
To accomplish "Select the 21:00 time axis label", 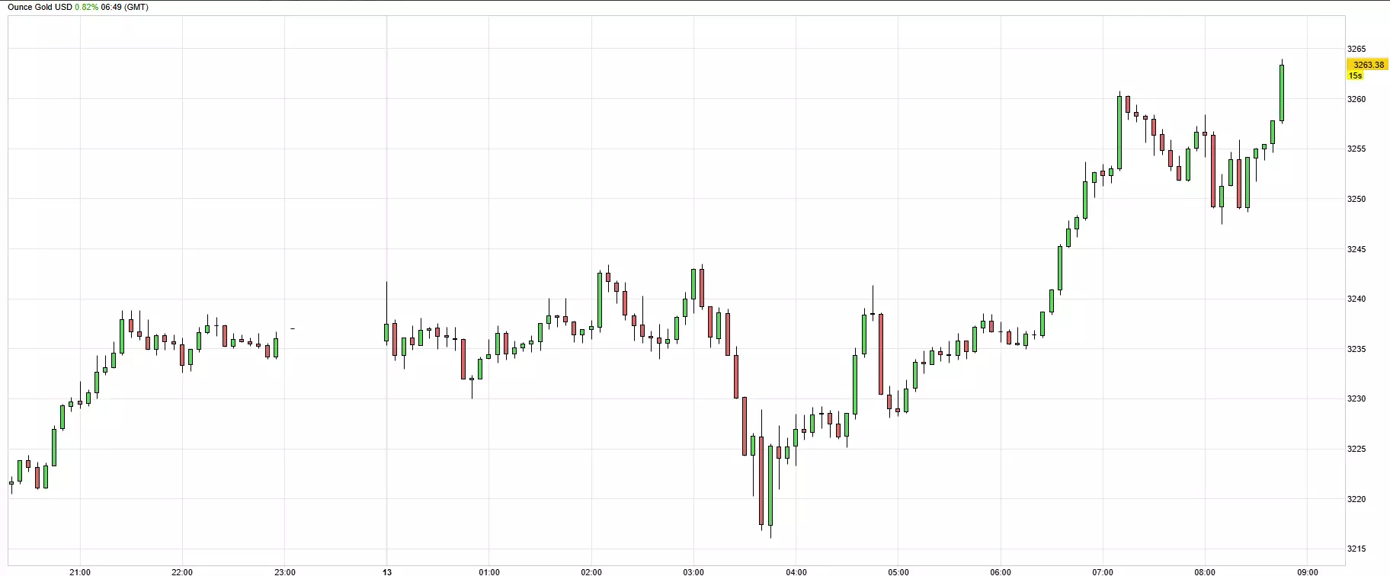I will 80,571.
